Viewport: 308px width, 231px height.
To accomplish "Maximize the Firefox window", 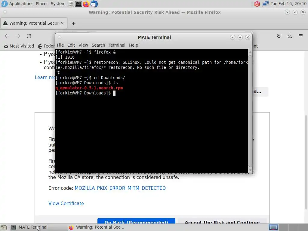I will (295, 12).
